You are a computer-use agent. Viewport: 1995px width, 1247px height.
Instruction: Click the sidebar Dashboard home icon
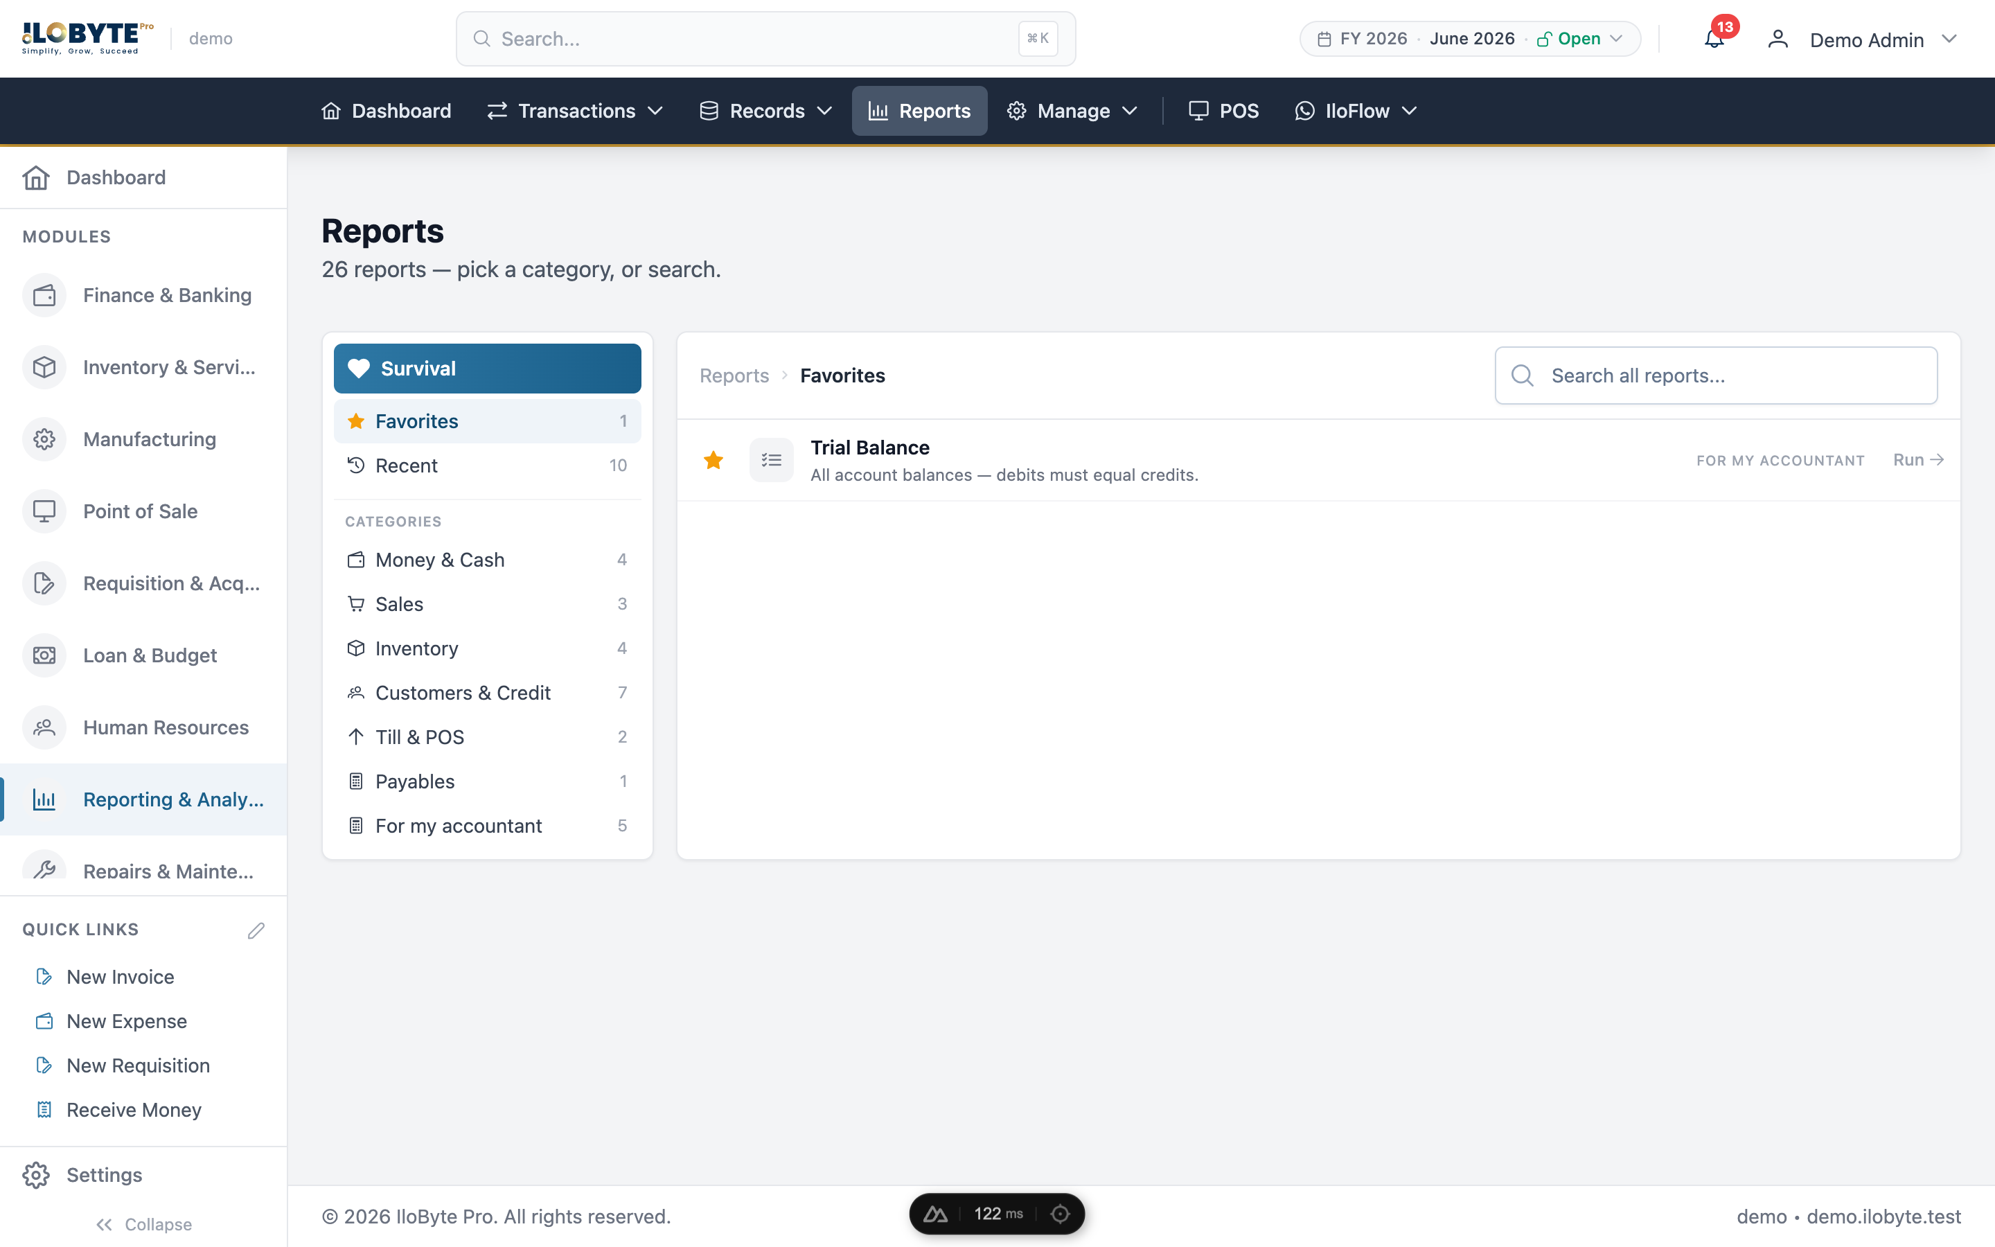click(35, 177)
